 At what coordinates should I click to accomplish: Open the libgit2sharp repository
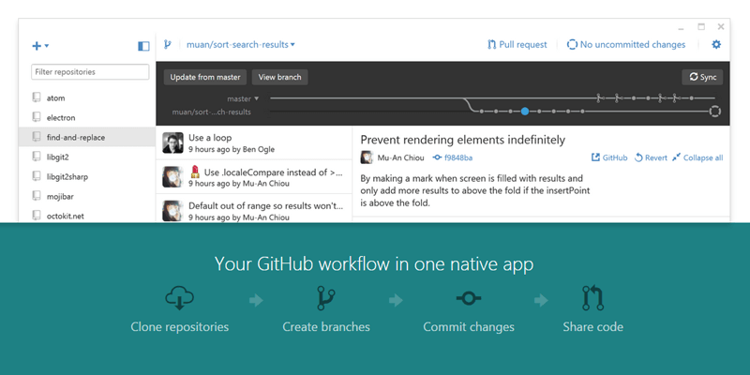tap(66, 176)
